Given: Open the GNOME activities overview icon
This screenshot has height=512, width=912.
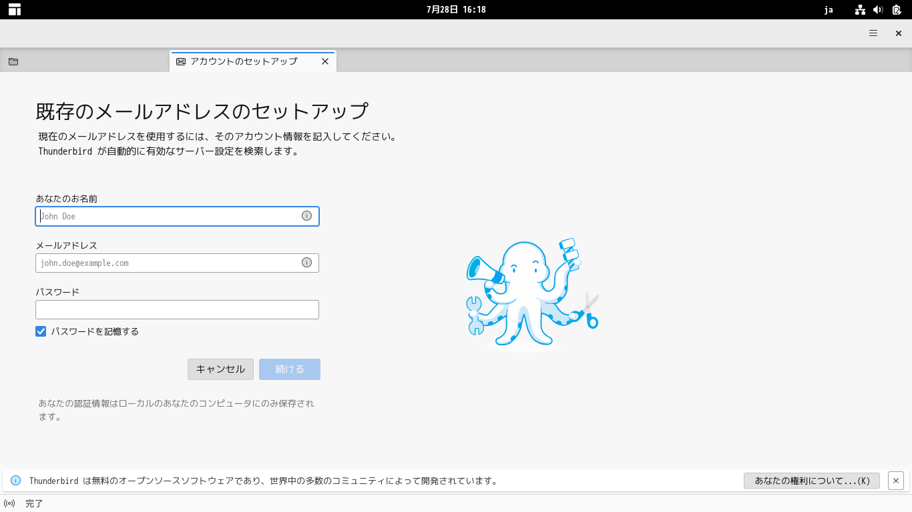Looking at the screenshot, I should click(15, 9).
